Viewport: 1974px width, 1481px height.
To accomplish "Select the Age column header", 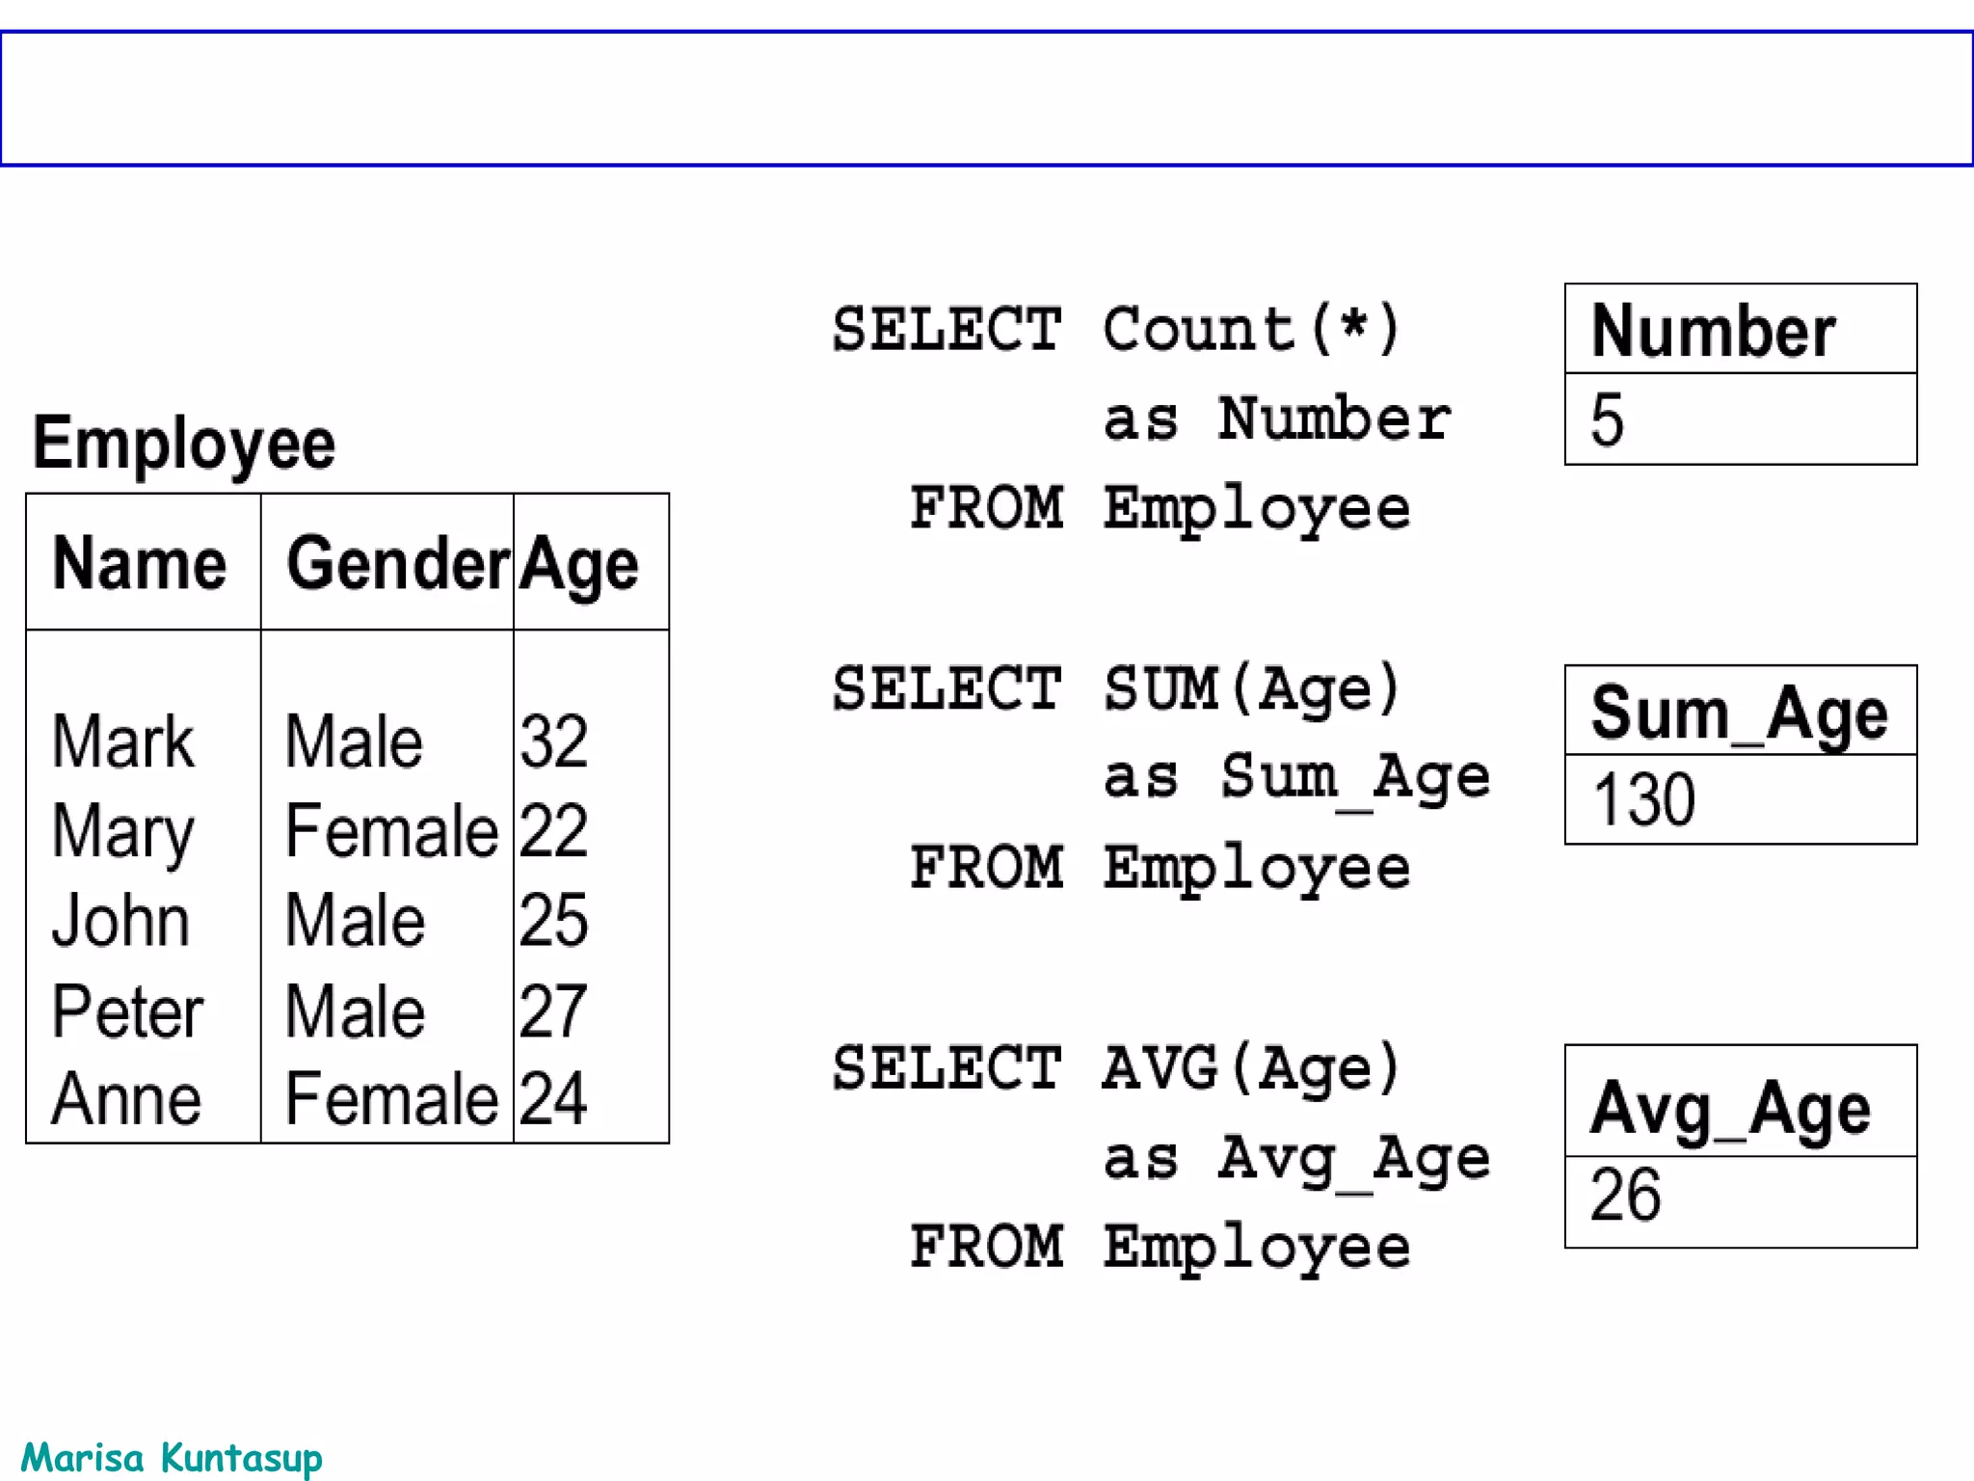I will 579,565.
